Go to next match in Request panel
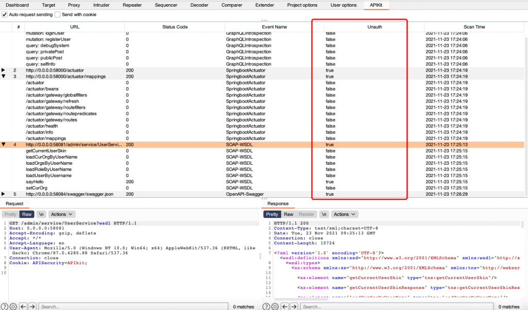 [32, 306]
